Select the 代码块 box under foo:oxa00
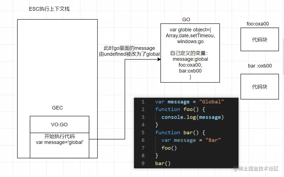The width and height of the screenshot is (284, 177). (260, 39)
